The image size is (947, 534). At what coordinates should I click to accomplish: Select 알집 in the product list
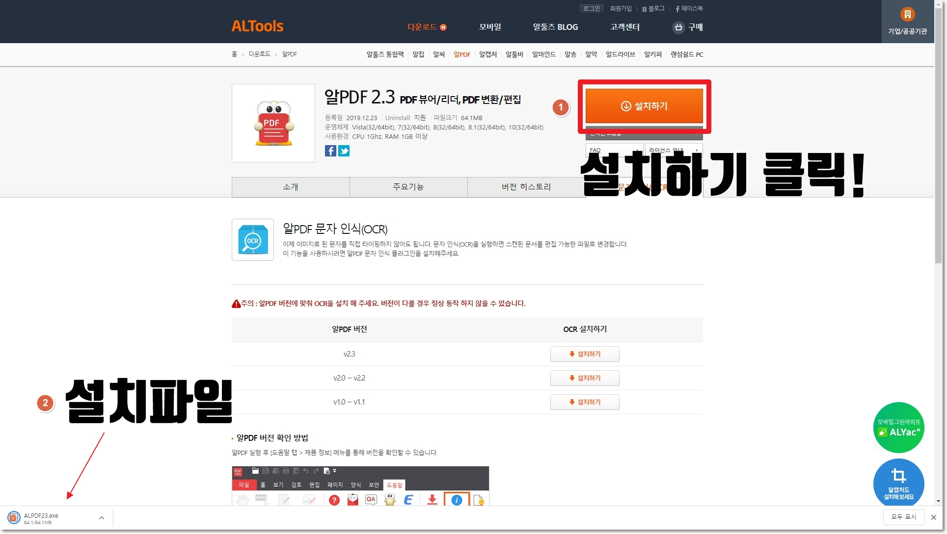pos(418,54)
